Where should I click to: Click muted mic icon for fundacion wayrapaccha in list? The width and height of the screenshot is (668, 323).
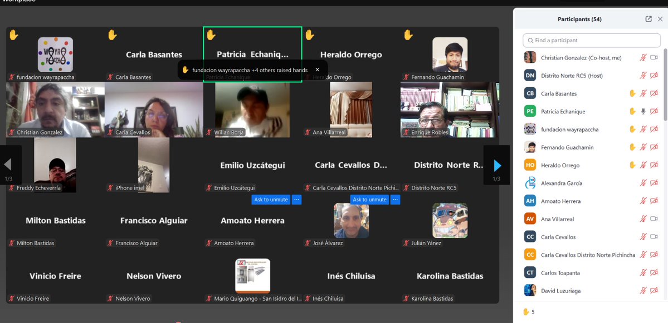643,129
